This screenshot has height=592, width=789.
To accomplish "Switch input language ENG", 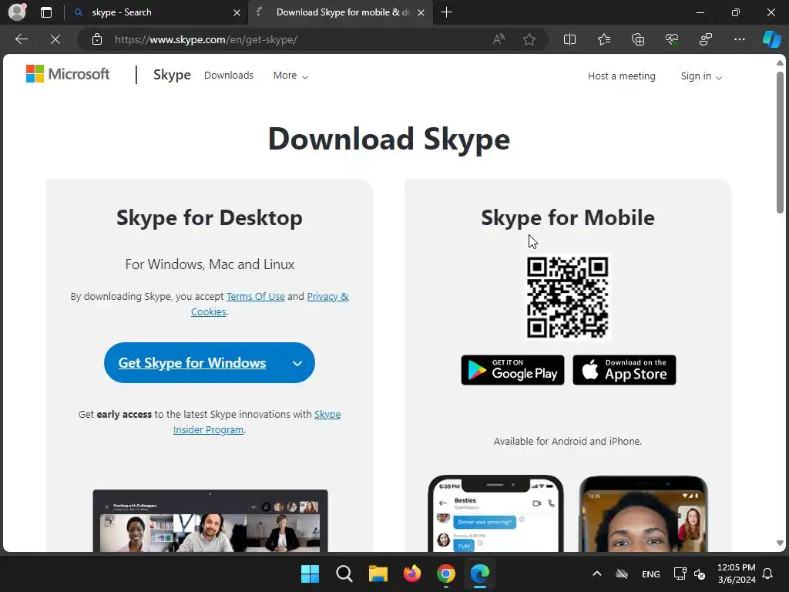I will coord(650,574).
